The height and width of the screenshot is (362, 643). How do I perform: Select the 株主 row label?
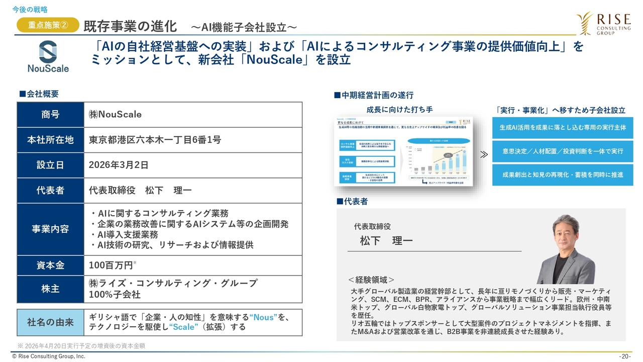tap(50, 289)
